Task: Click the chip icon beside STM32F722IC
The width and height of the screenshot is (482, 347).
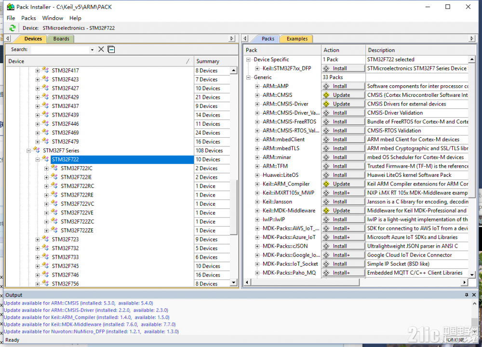Action: coord(54,168)
